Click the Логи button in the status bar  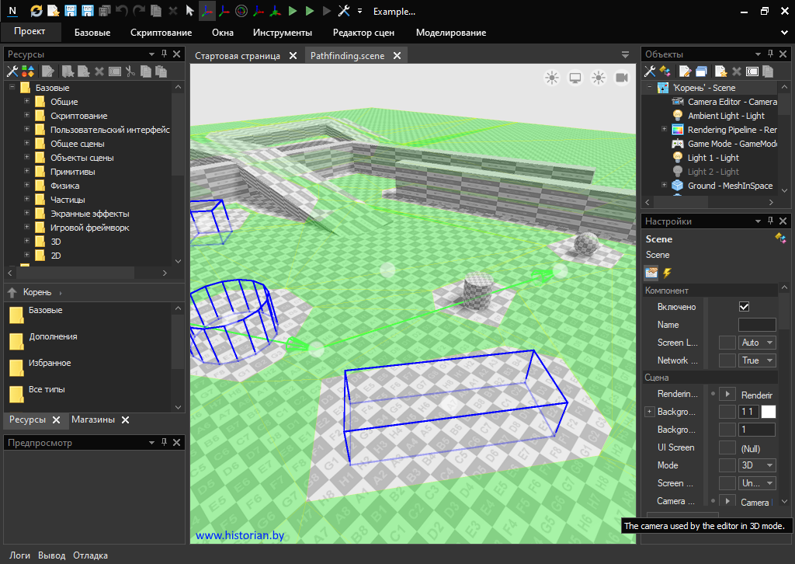19,555
